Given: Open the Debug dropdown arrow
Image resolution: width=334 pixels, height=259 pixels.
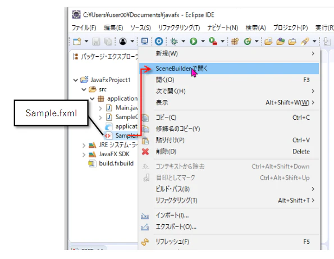Looking at the screenshot, I should pyautogui.click(x=184, y=41).
